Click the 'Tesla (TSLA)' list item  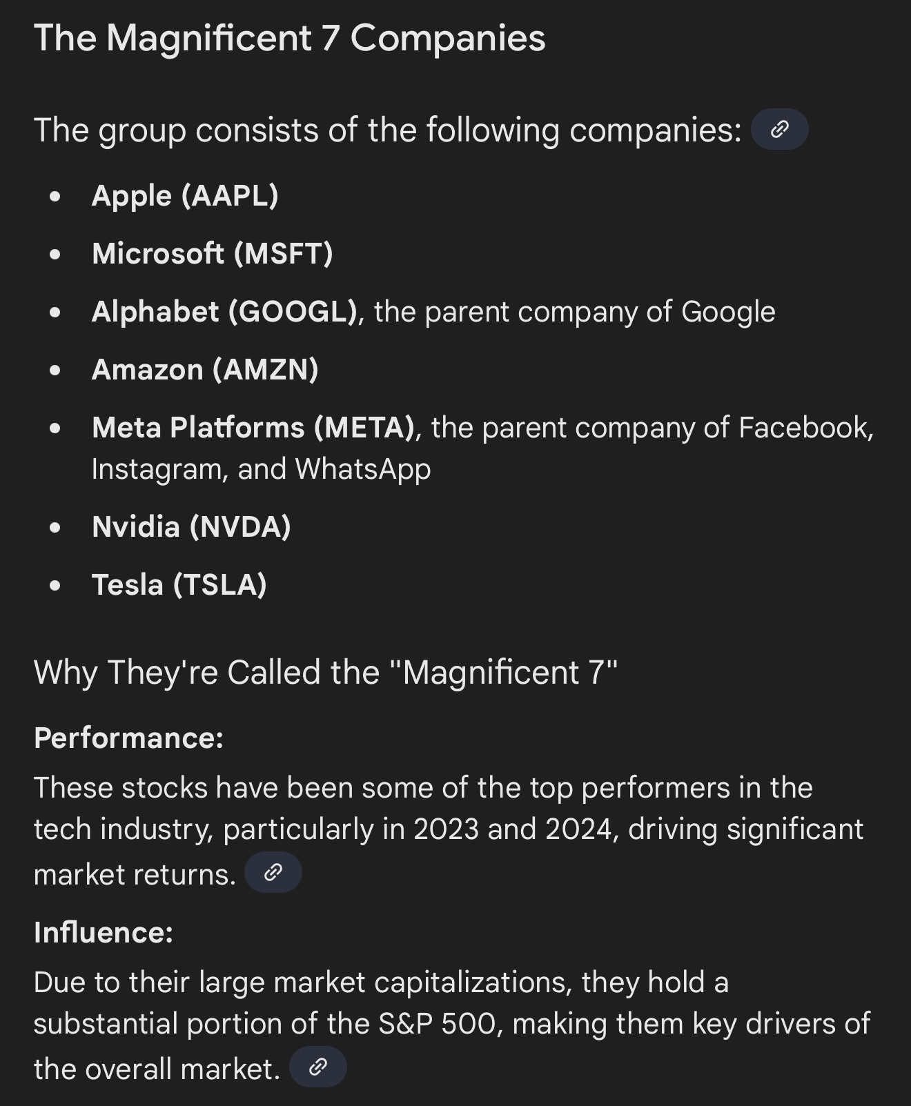[x=179, y=584]
